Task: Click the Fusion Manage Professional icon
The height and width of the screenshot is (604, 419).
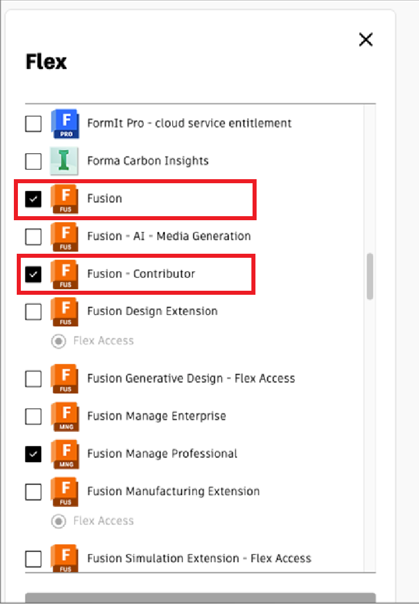Action: (x=65, y=454)
